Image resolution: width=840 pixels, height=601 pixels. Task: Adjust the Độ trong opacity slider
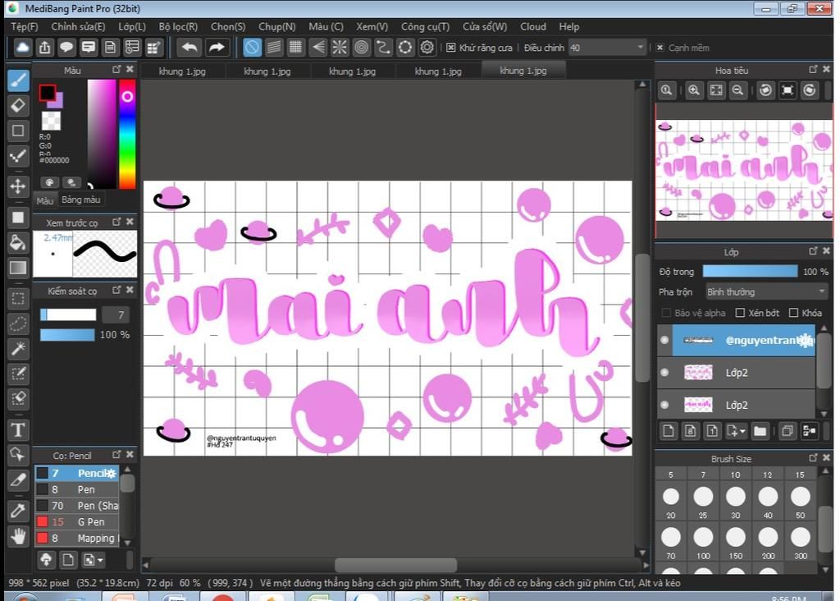click(x=750, y=271)
